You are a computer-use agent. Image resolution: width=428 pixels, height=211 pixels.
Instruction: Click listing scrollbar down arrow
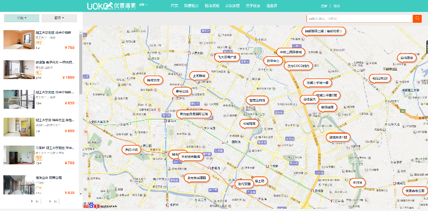pos(80,194)
